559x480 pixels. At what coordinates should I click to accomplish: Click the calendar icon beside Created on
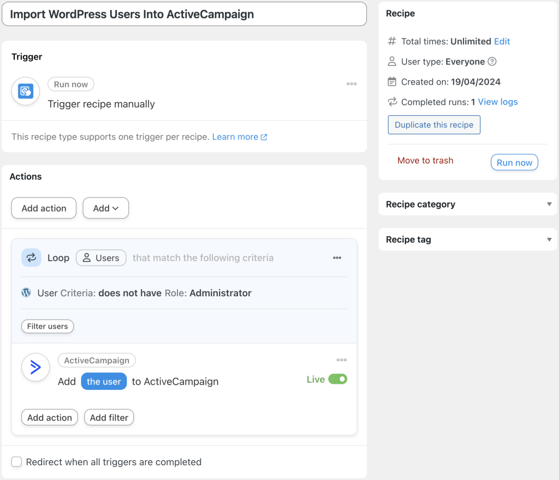point(392,81)
